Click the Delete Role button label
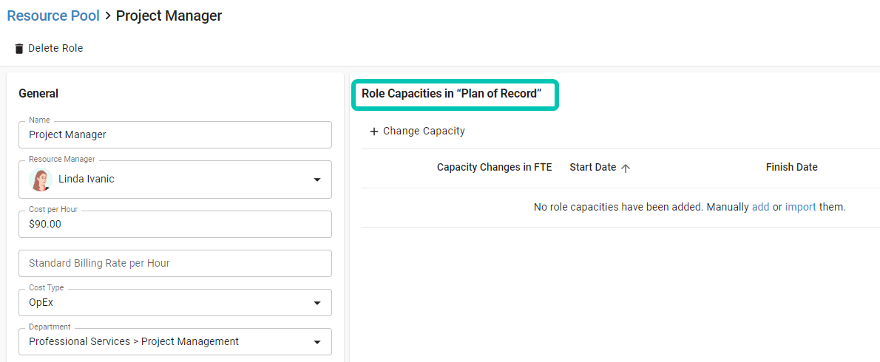 tap(55, 48)
